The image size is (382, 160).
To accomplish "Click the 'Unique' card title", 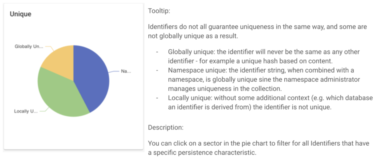I will [21, 14].
